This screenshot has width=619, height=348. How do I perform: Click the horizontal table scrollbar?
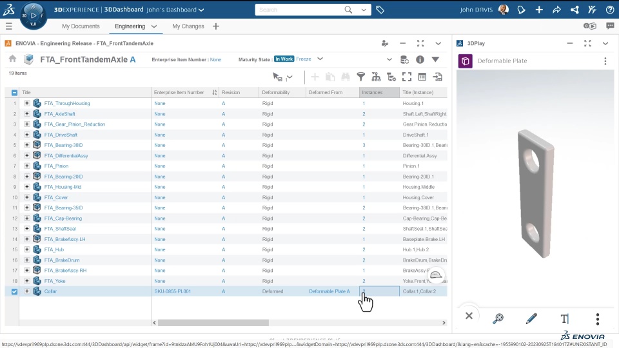[x=213, y=323]
